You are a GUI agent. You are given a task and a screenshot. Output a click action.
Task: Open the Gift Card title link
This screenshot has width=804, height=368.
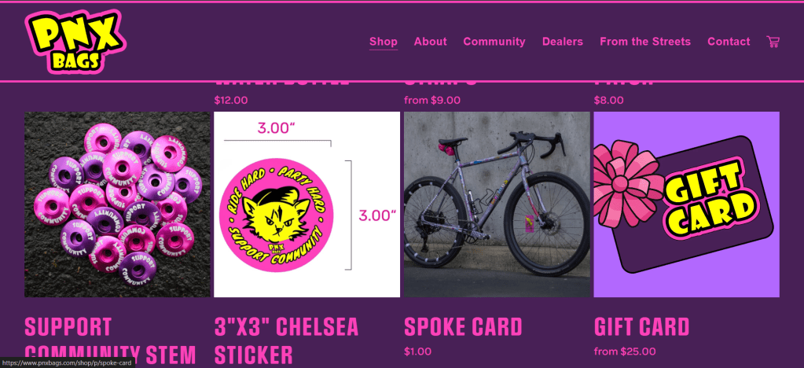[x=641, y=327]
